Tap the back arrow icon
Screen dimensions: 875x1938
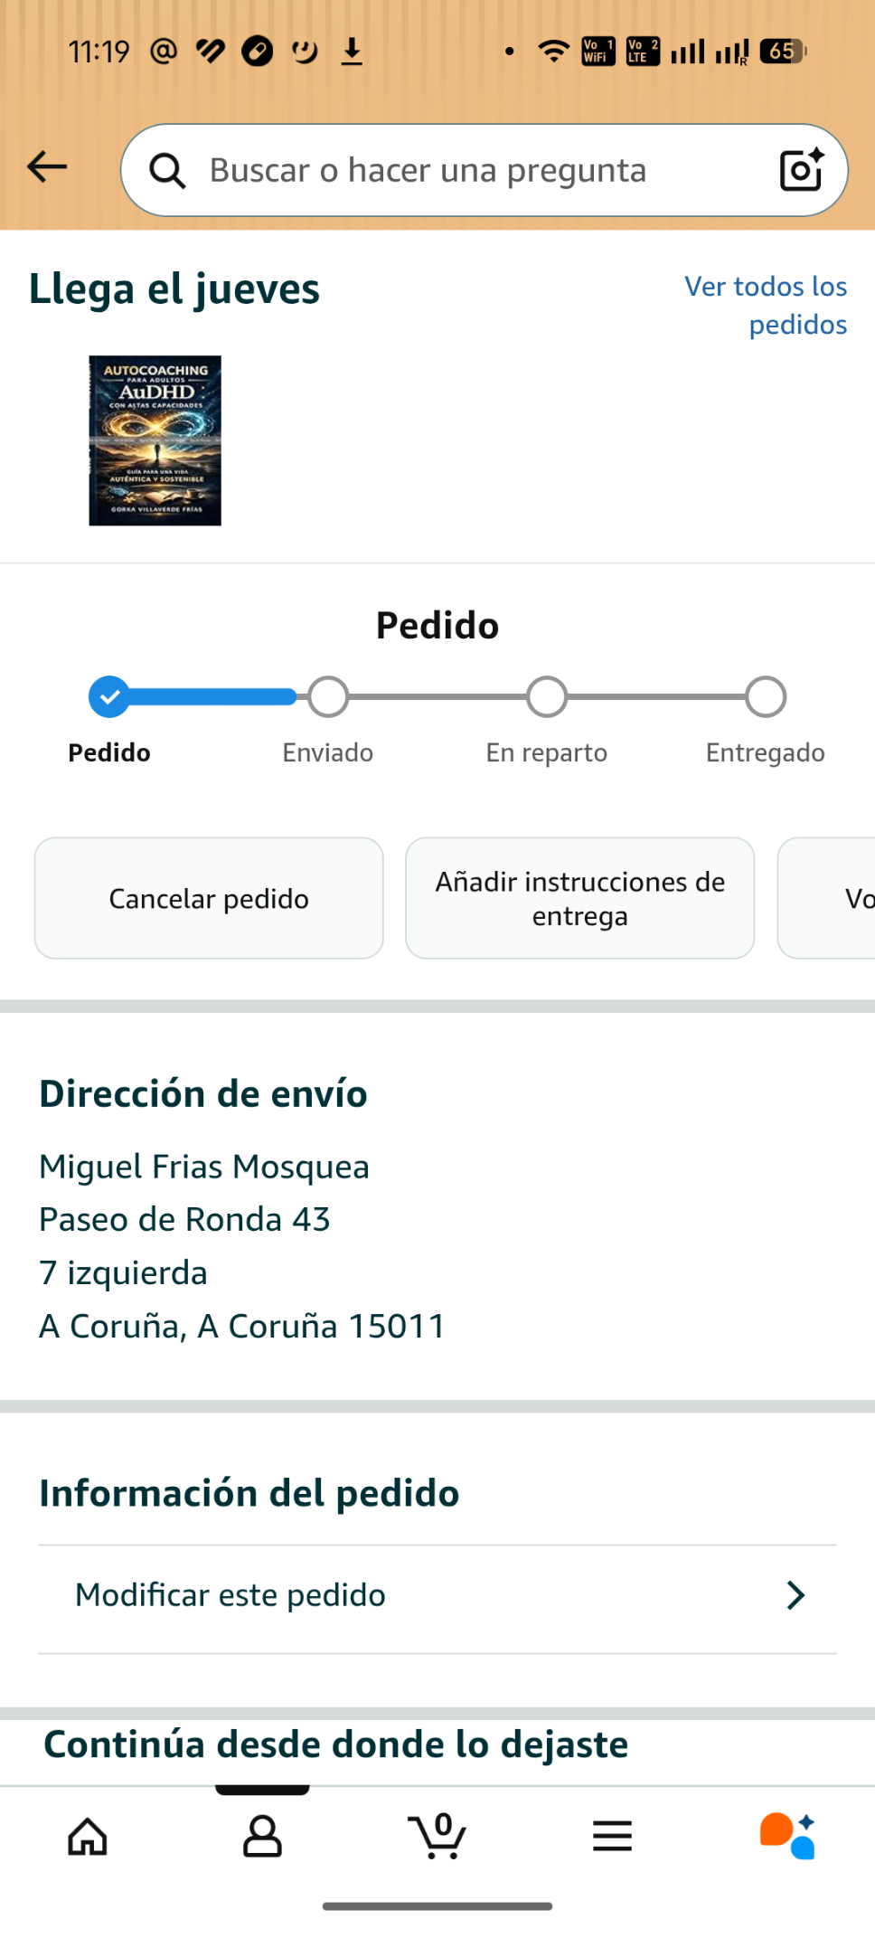point(47,167)
